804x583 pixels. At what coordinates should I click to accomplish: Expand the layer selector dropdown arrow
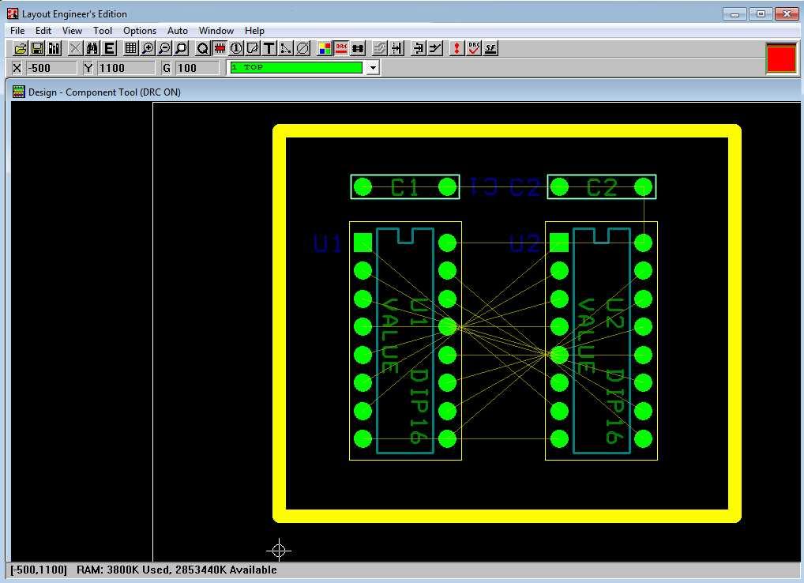coord(374,68)
